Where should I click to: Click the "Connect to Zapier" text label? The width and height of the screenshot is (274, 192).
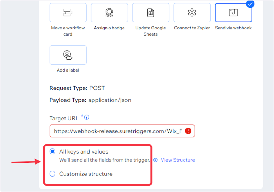click(192, 28)
